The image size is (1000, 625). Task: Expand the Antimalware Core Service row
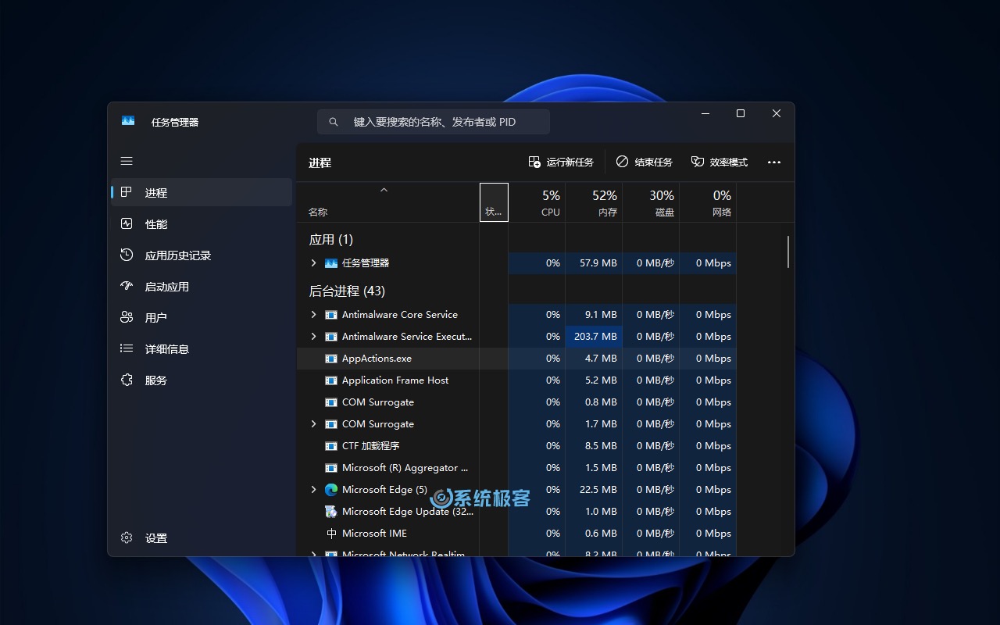pyautogui.click(x=314, y=315)
